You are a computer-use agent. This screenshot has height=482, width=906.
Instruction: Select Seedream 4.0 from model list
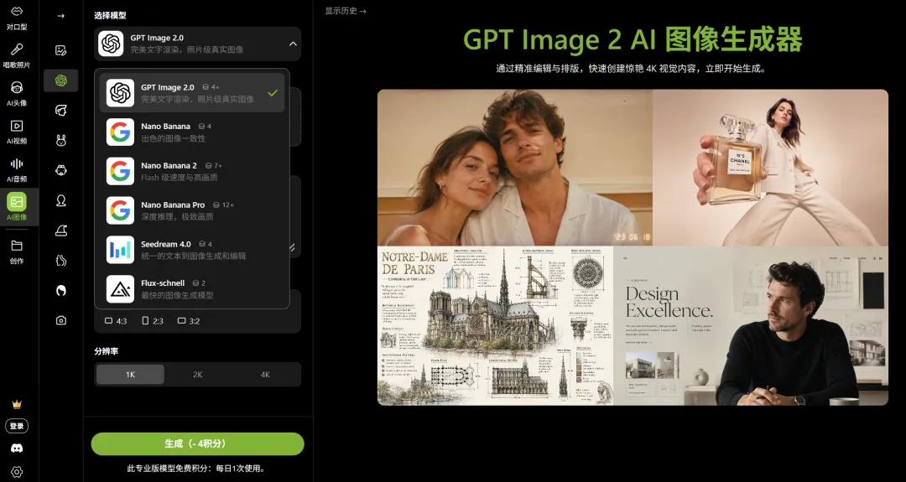(192, 249)
